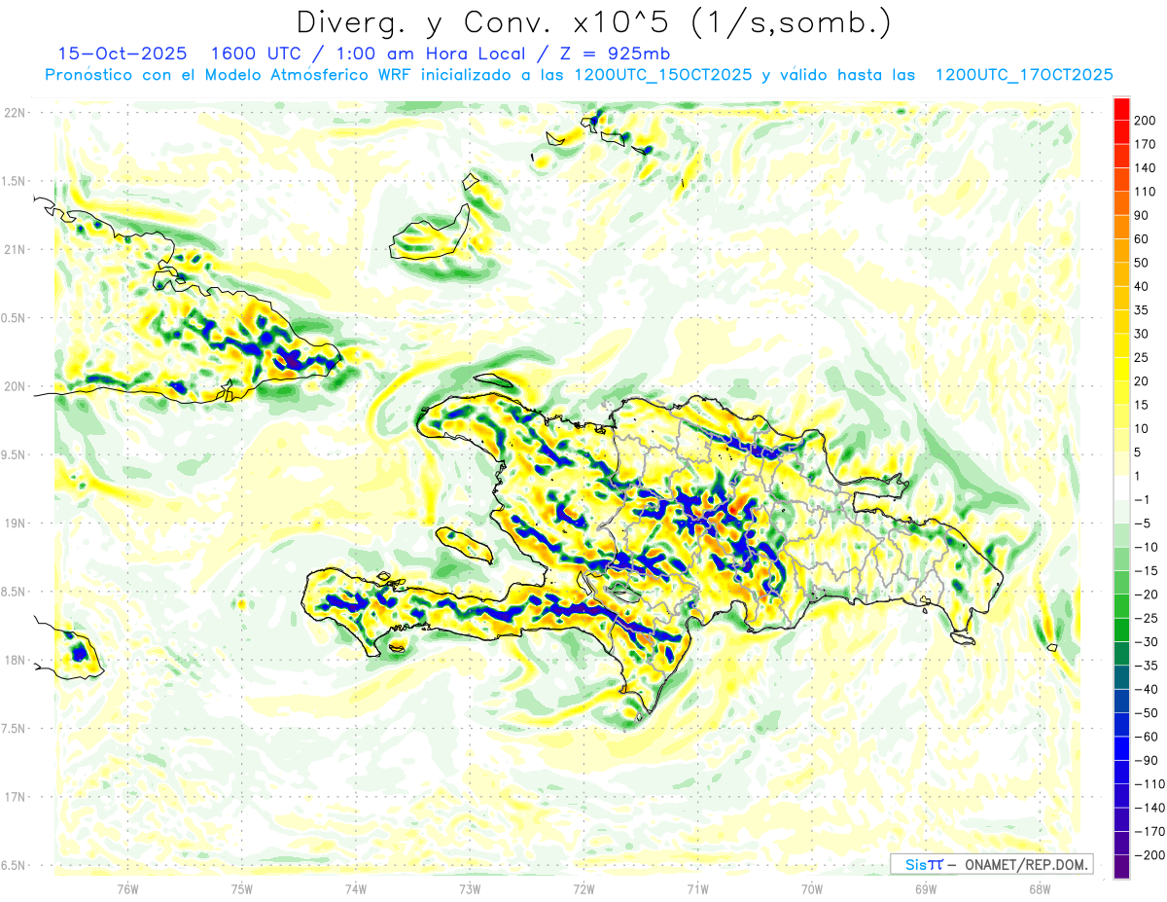1167x902 pixels.
Task: Click the '70W' longitude label
Action: pos(812,888)
